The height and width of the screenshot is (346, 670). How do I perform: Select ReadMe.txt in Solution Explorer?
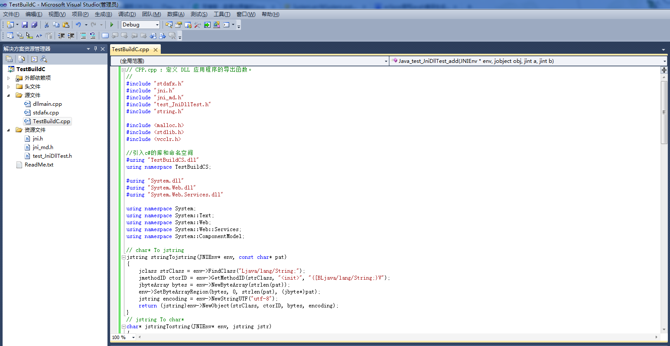tap(39, 165)
